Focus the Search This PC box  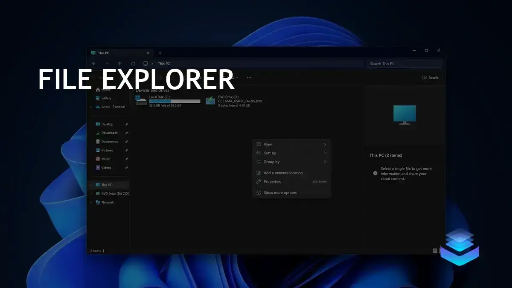404,64
